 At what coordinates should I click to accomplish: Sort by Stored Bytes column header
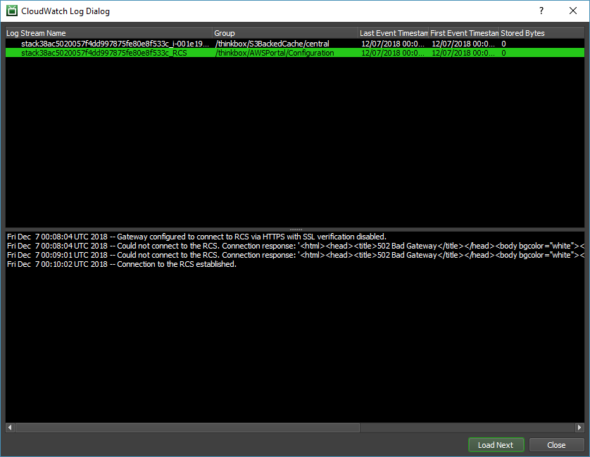pos(542,33)
